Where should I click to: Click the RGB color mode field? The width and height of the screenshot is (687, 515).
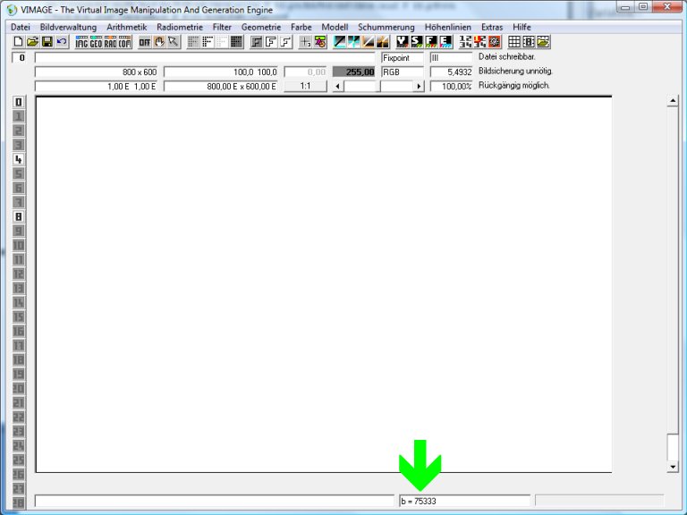(402, 72)
